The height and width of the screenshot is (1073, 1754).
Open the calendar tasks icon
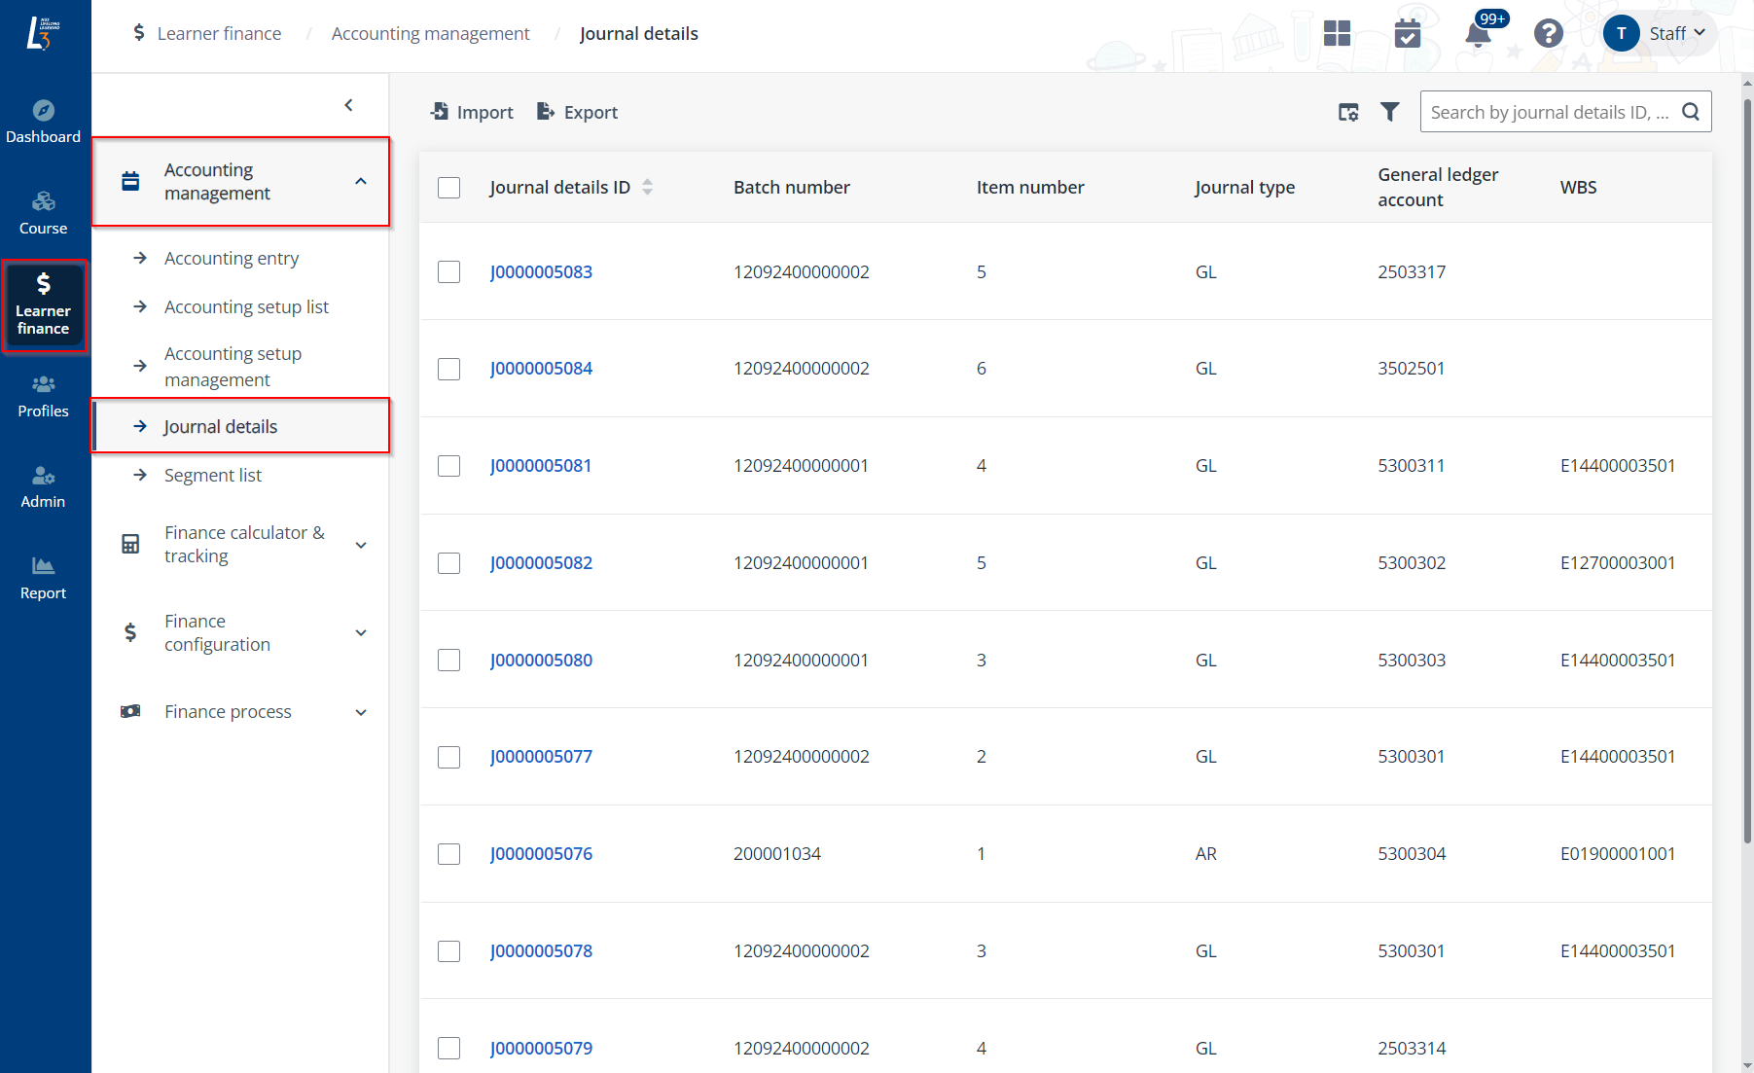(x=1407, y=34)
